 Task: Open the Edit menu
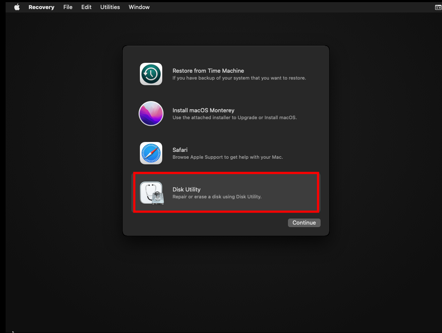[86, 7]
